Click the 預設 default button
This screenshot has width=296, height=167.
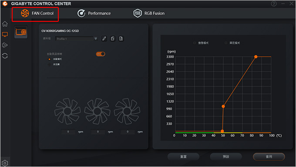[226, 157]
